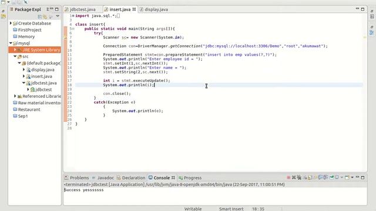Select Sep1 project in tree
The image size is (376, 211).
23,116
